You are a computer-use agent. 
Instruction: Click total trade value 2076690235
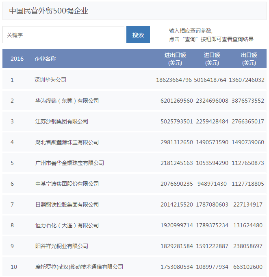coord(177,184)
